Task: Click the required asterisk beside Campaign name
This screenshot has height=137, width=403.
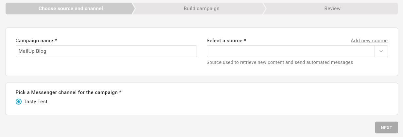Action: [56, 41]
